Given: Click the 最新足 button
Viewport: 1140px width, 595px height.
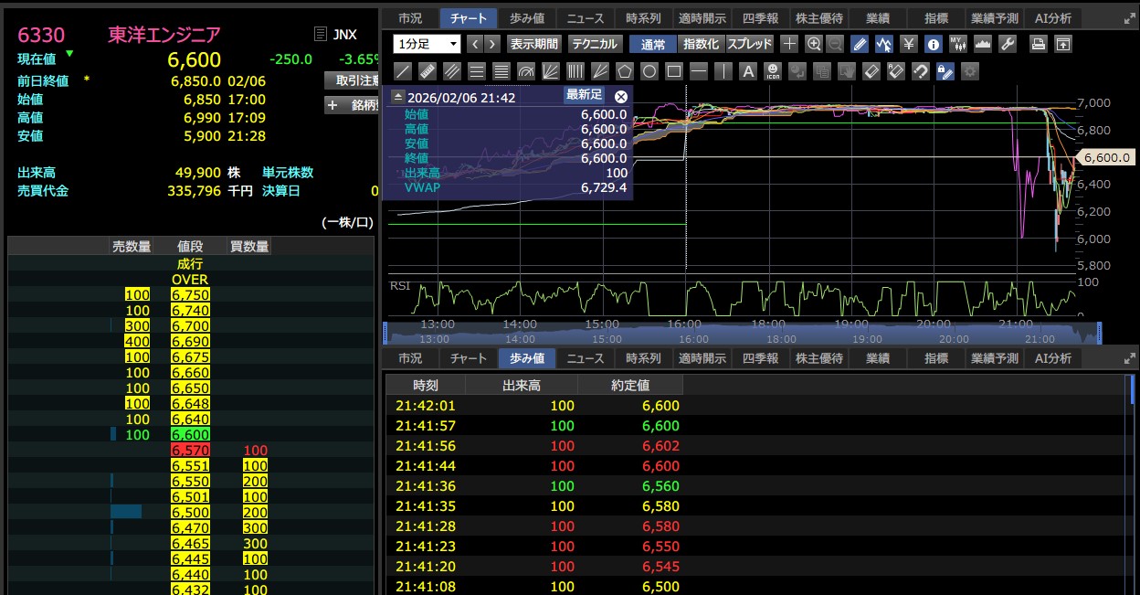Looking at the screenshot, I should click(585, 95).
